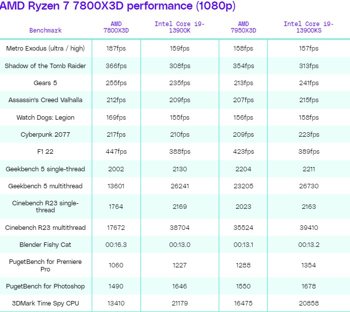Click the '26730' Geekbench multithread score

pyautogui.click(x=309, y=186)
